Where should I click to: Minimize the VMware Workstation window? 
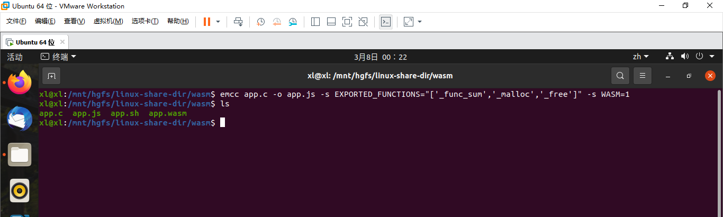pos(662,6)
